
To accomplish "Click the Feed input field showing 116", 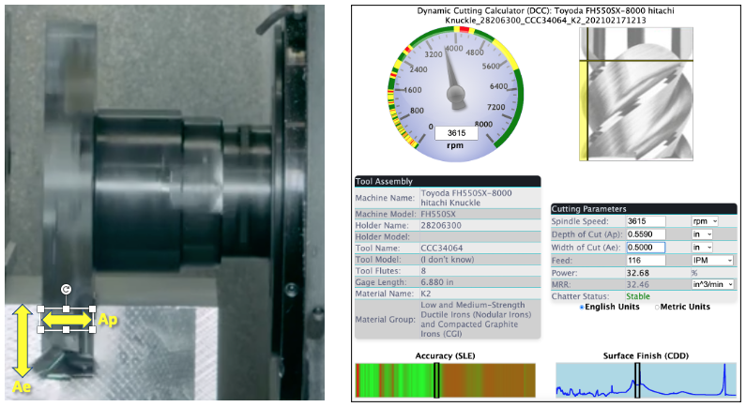I will [x=646, y=261].
